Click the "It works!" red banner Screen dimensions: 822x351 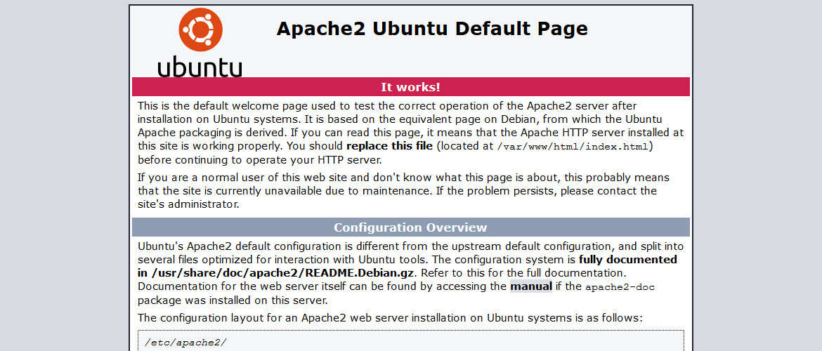410,87
